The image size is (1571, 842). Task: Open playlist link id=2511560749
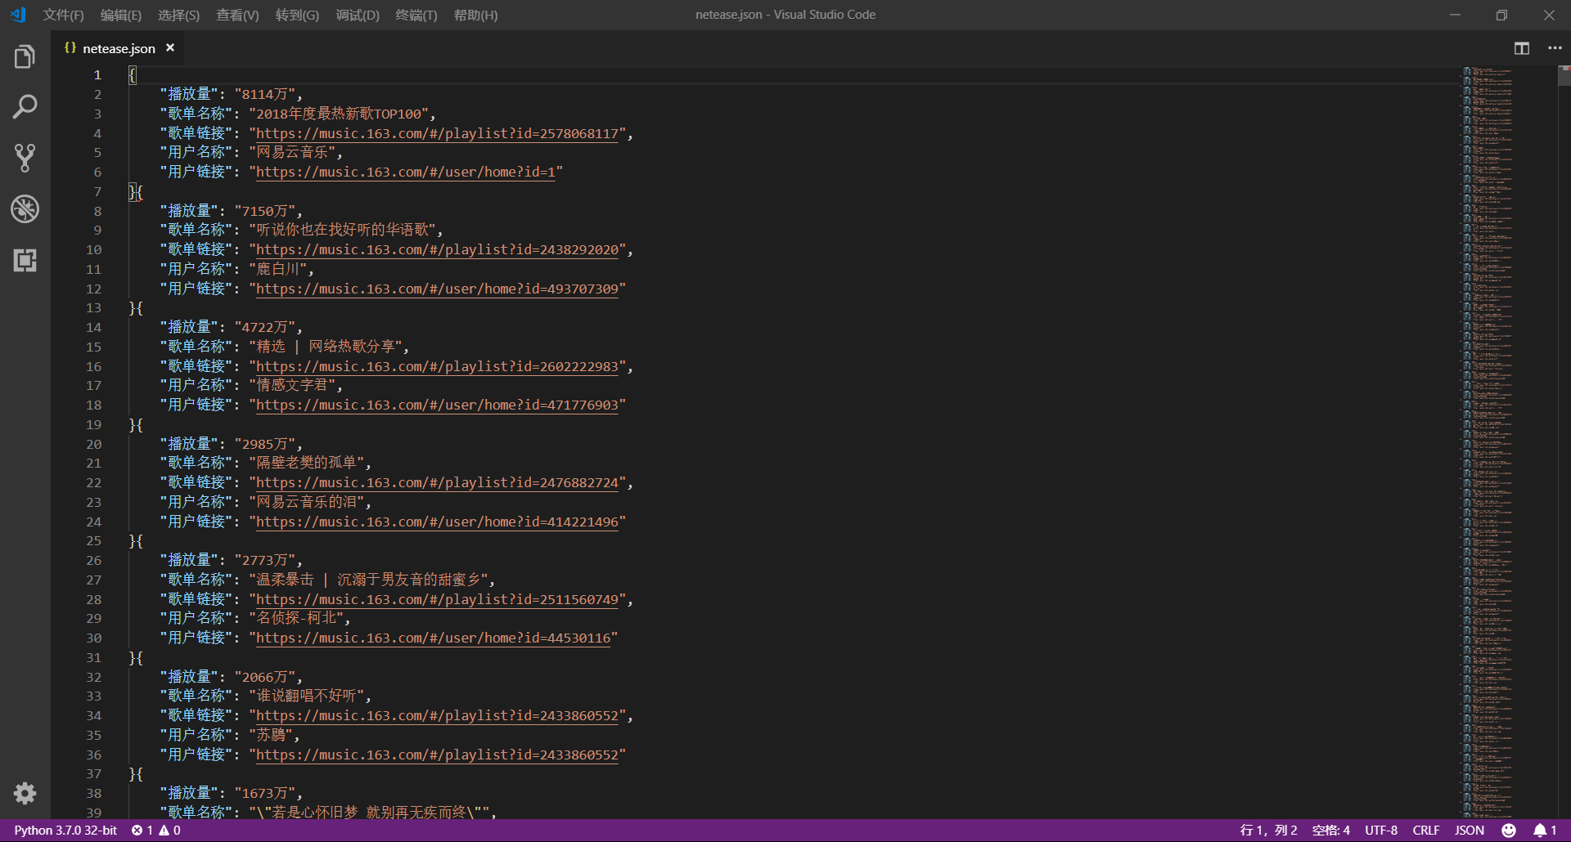click(x=437, y=599)
